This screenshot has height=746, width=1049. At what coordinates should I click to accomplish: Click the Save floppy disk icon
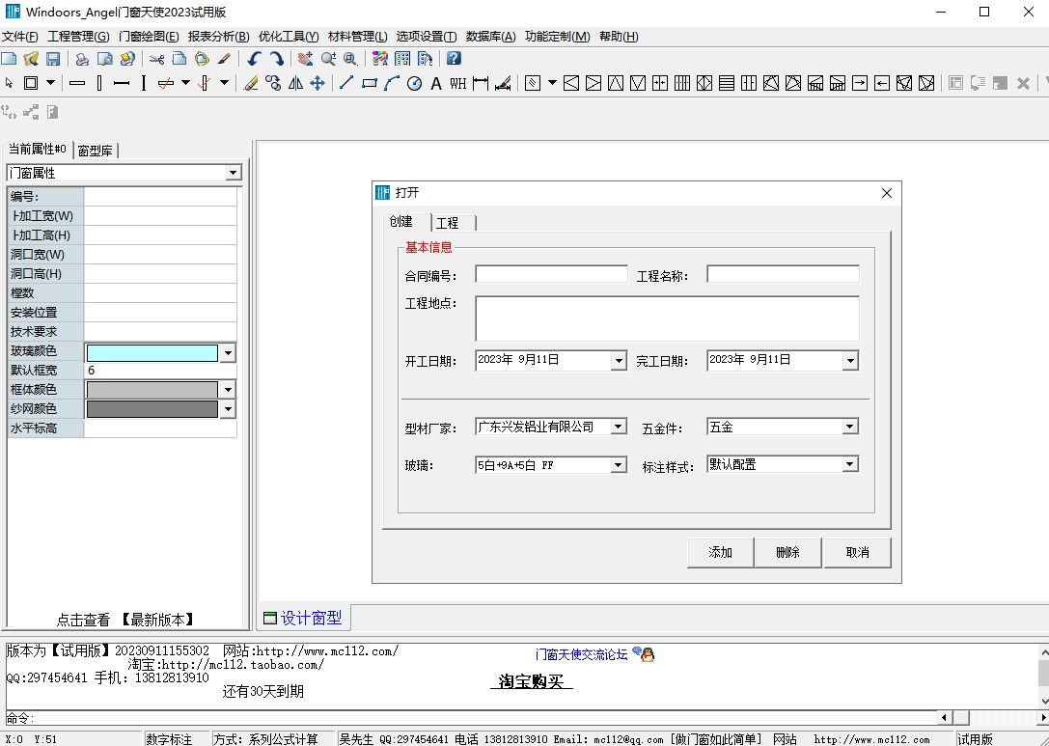click(x=53, y=58)
